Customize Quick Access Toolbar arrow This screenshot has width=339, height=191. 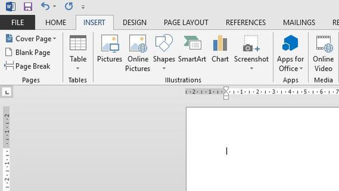click(x=83, y=7)
